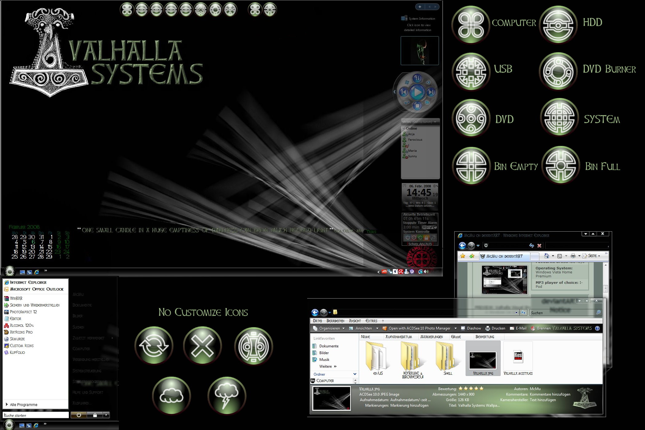Click the Back arrow in Internet Explorer

(463, 245)
